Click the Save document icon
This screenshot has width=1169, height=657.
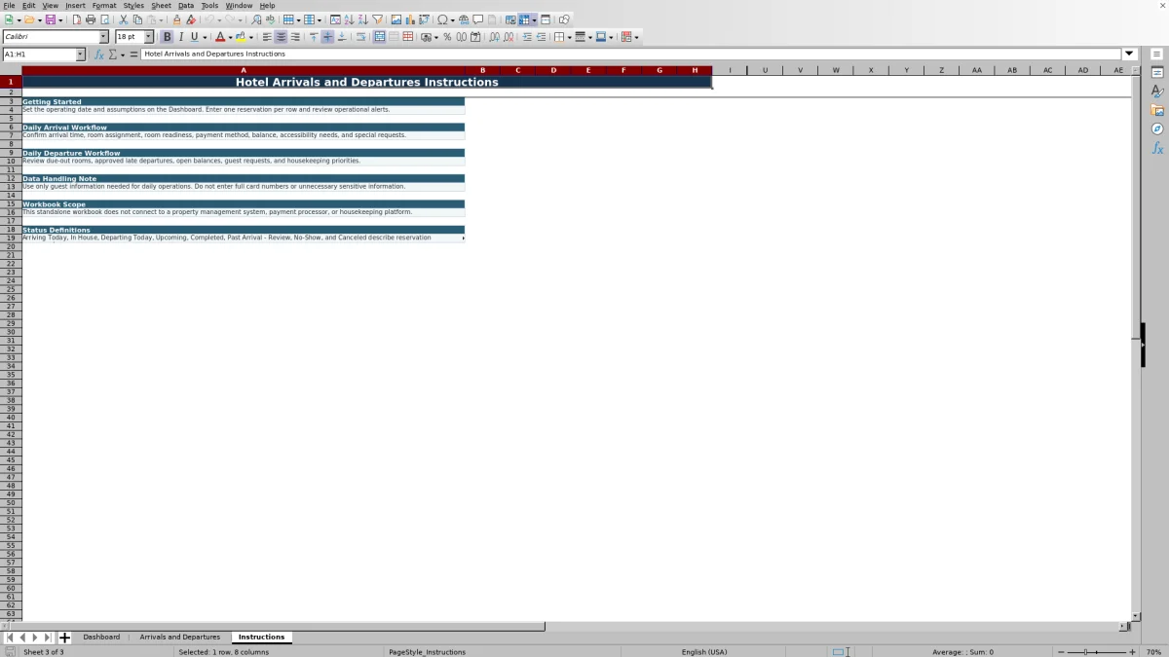[50, 19]
